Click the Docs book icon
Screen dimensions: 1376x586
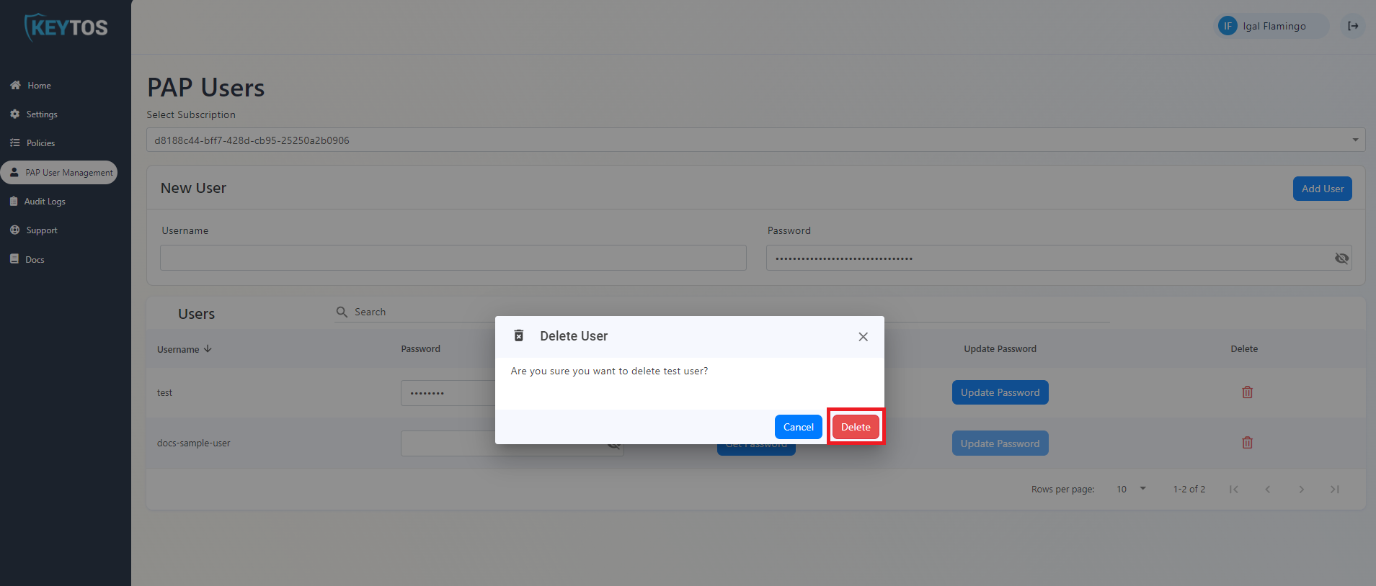(14, 258)
